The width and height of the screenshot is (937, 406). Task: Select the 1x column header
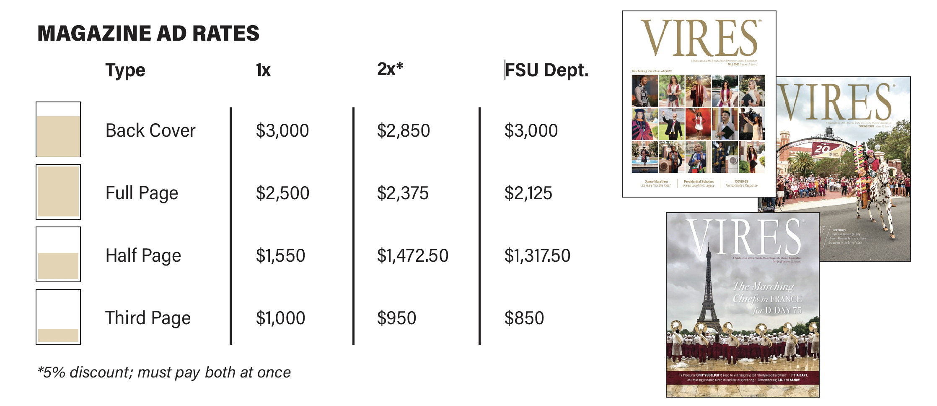pyautogui.click(x=263, y=70)
